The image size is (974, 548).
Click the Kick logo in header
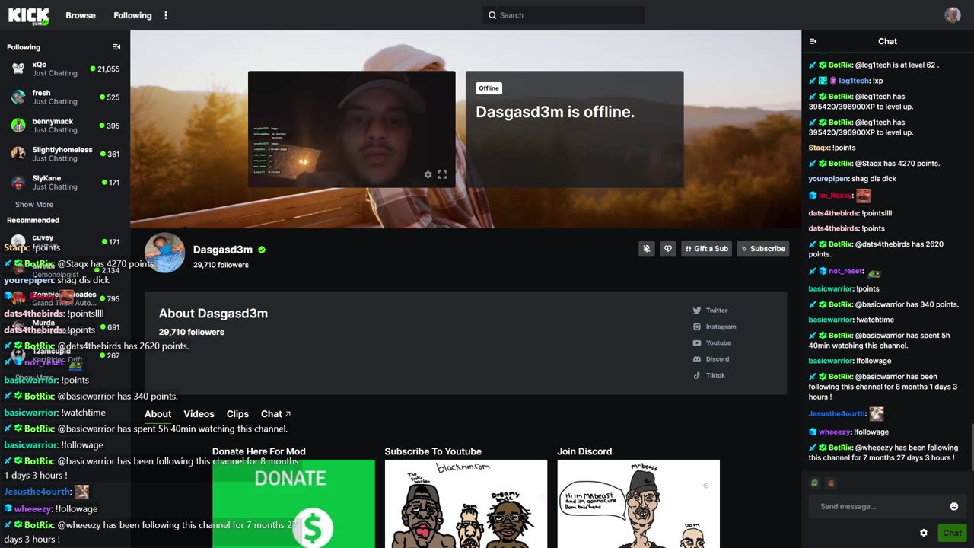[29, 15]
